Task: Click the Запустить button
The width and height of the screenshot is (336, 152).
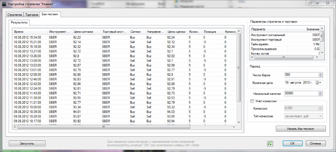Action: point(27,143)
